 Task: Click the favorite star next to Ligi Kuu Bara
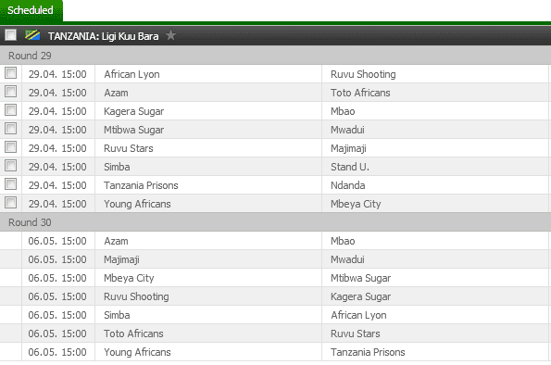click(170, 35)
